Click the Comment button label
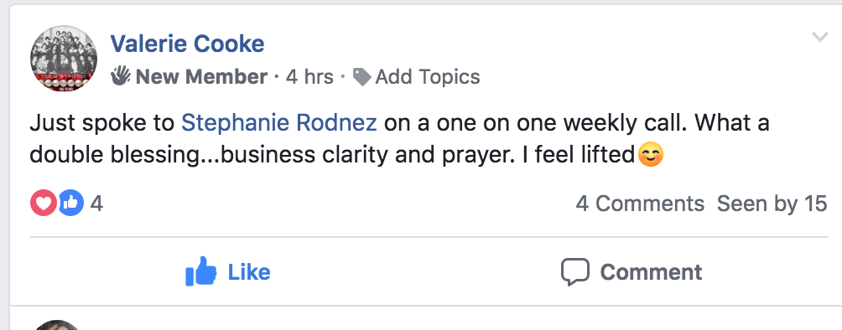 point(651,272)
